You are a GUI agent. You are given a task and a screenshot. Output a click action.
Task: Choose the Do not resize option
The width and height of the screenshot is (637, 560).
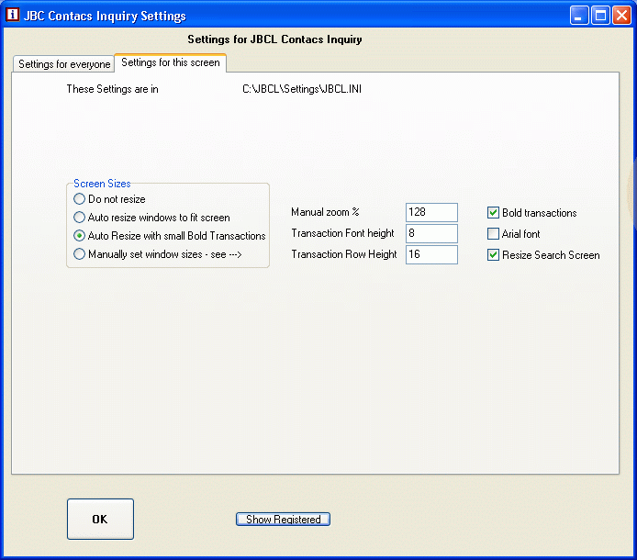click(x=80, y=199)
